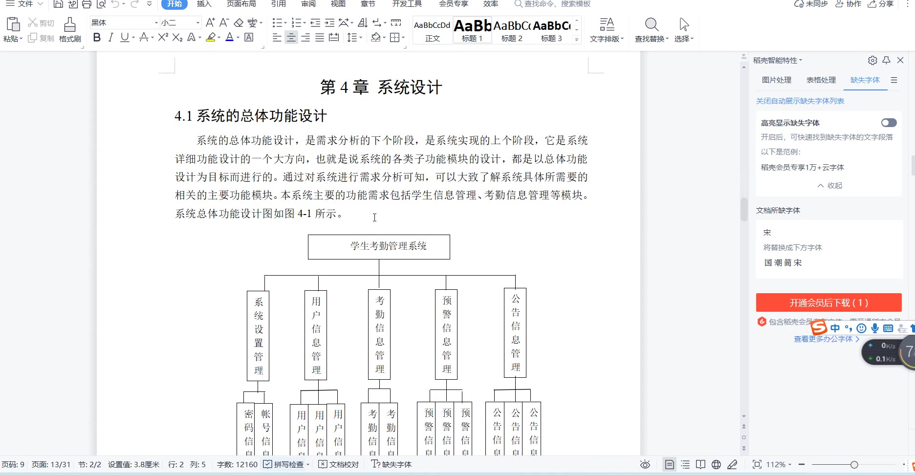915x475 pixels.
Task: Click the clear formatting eraser icon
Action: click(239, 22)
